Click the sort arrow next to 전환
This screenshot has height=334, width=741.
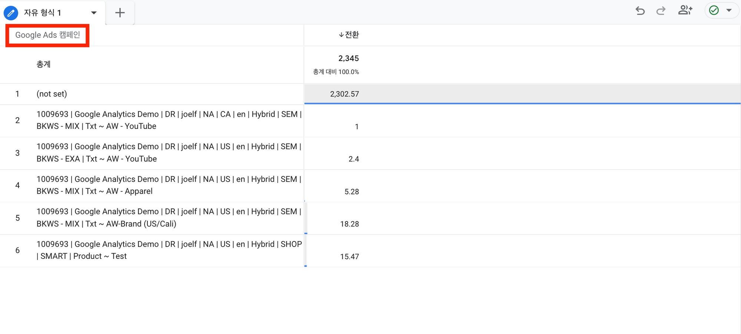pos(341,35)
